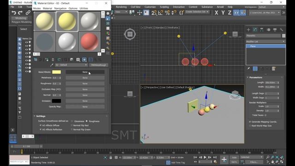Toggle AO Affects Reflection checkbox
This screenshot has height=166, width=295.
click(41, 130)
